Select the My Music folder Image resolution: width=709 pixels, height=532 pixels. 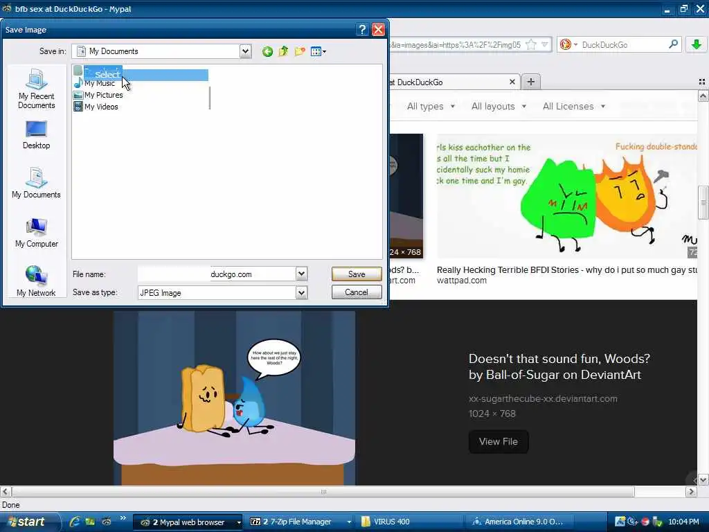pos(95,83)
